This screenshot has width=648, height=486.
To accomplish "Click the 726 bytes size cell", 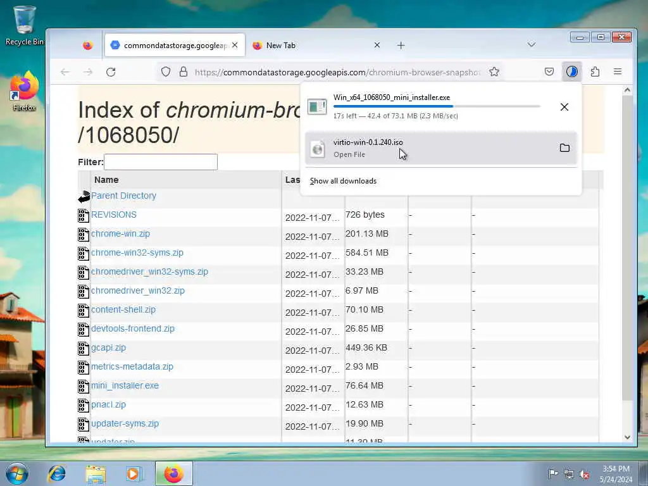I will pos(365,215).
